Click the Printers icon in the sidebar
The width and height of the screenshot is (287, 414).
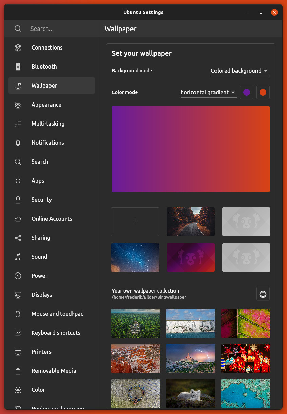click(x=18, y=352)
